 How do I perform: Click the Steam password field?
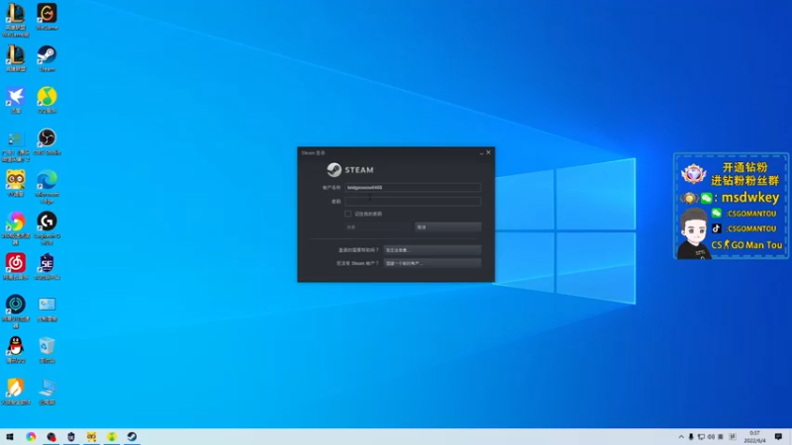point(413,202)
